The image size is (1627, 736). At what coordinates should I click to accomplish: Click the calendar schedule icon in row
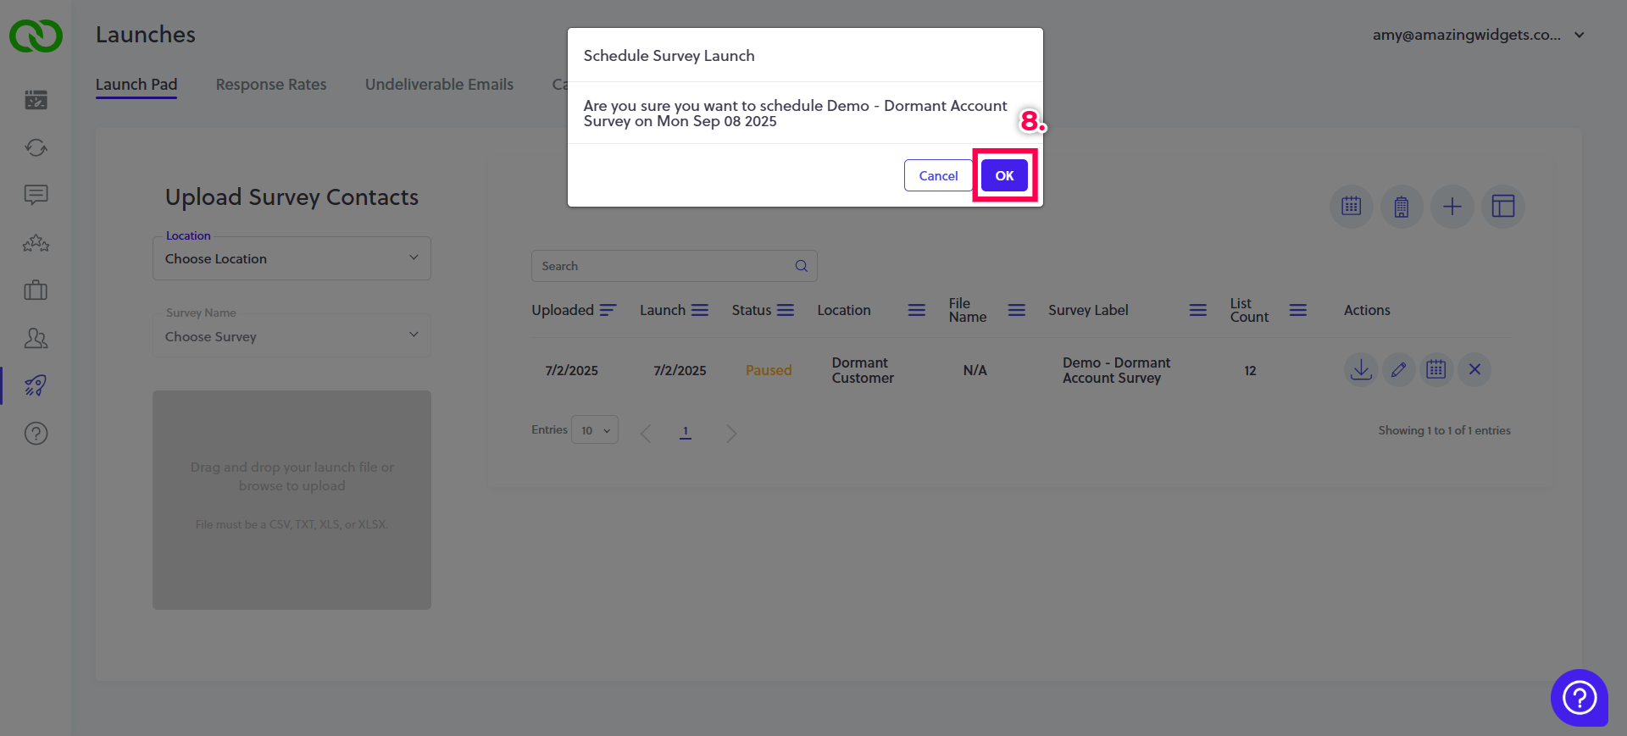coord(1436,370)
